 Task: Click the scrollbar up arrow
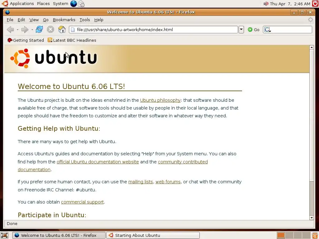(x=312, y=48)
